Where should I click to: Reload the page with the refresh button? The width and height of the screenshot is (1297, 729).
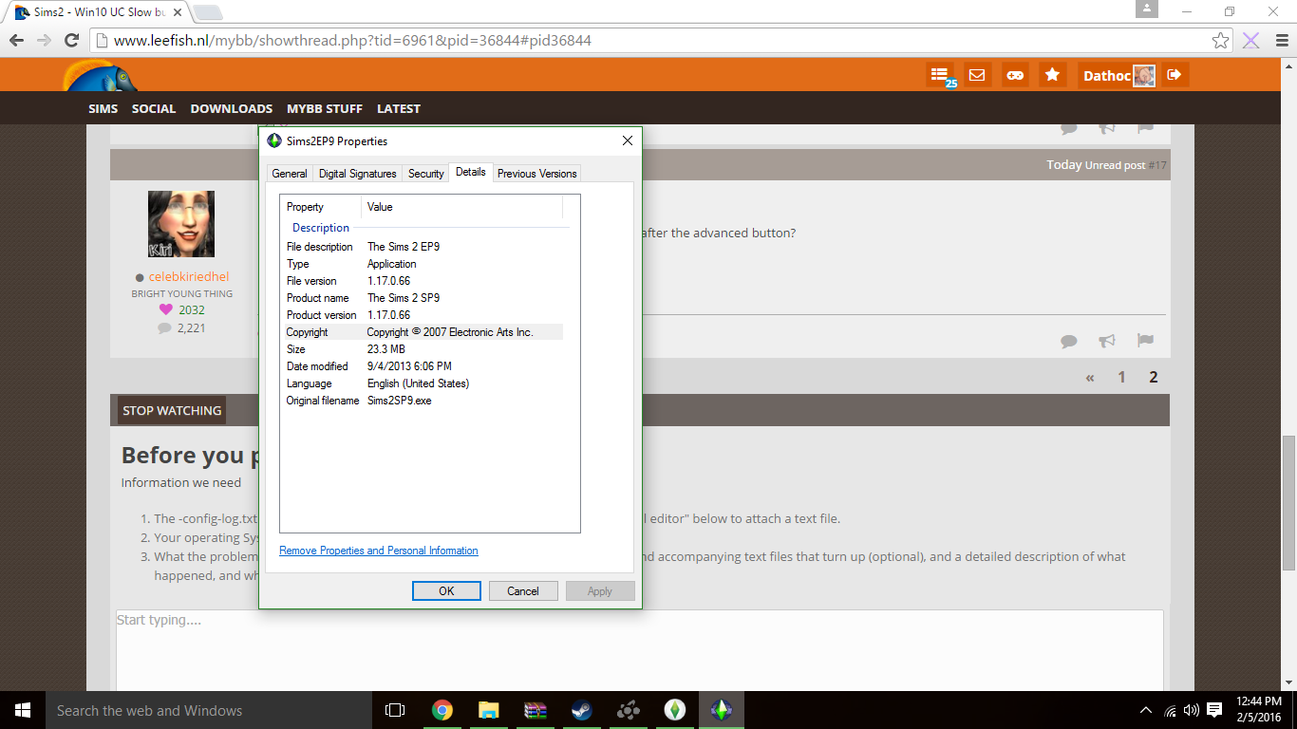pyautogui.click(x=71, y=41)
